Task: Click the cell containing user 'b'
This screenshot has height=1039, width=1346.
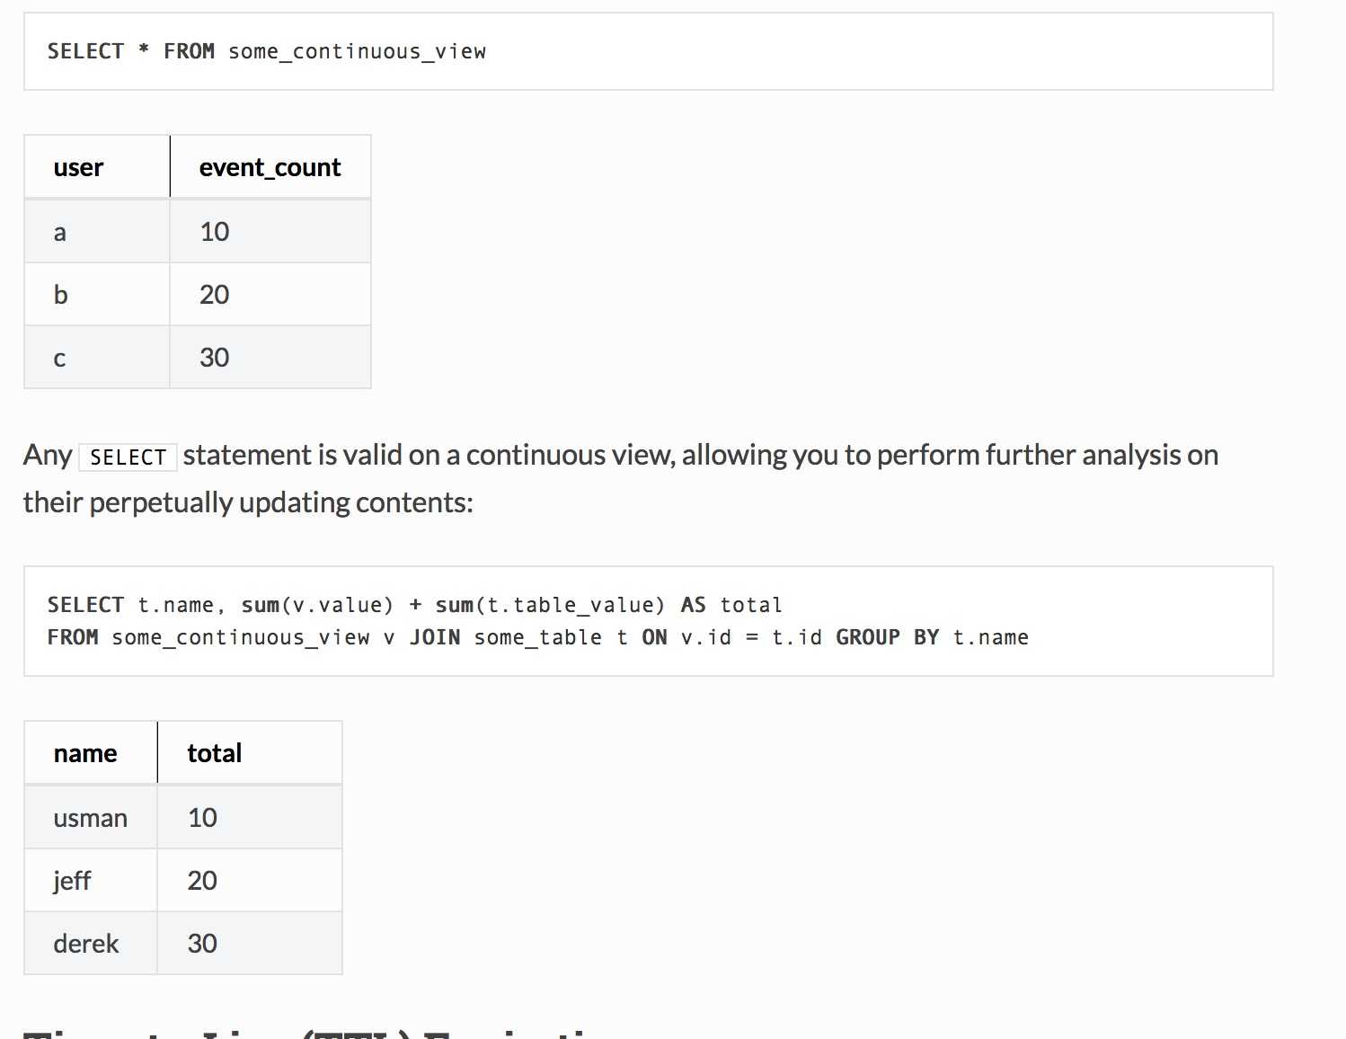Action: point(97,295)
